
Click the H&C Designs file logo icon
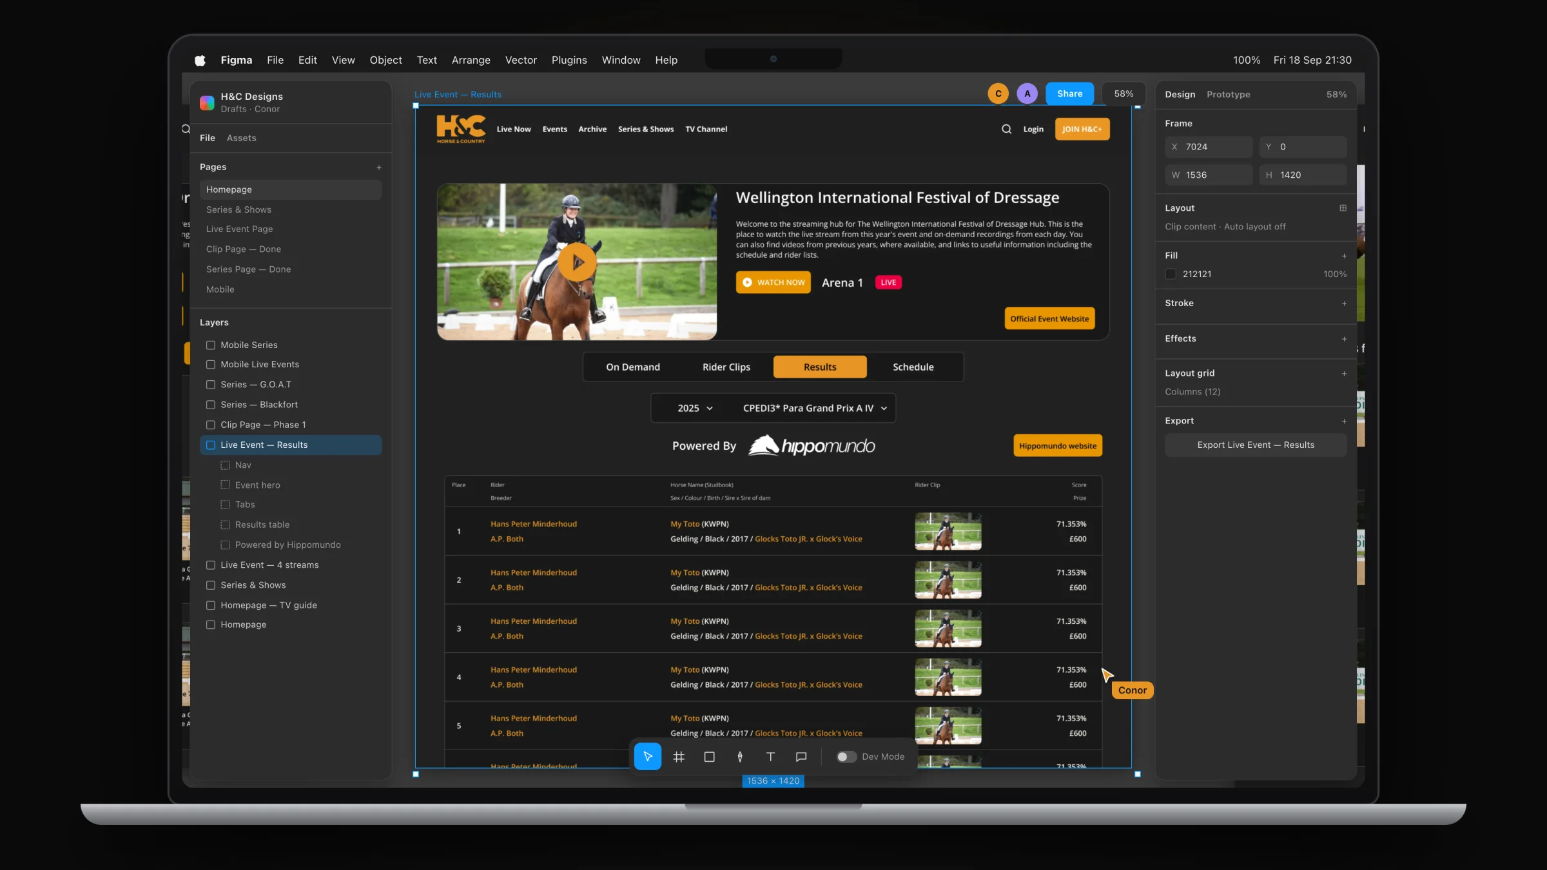pos(207,102)
